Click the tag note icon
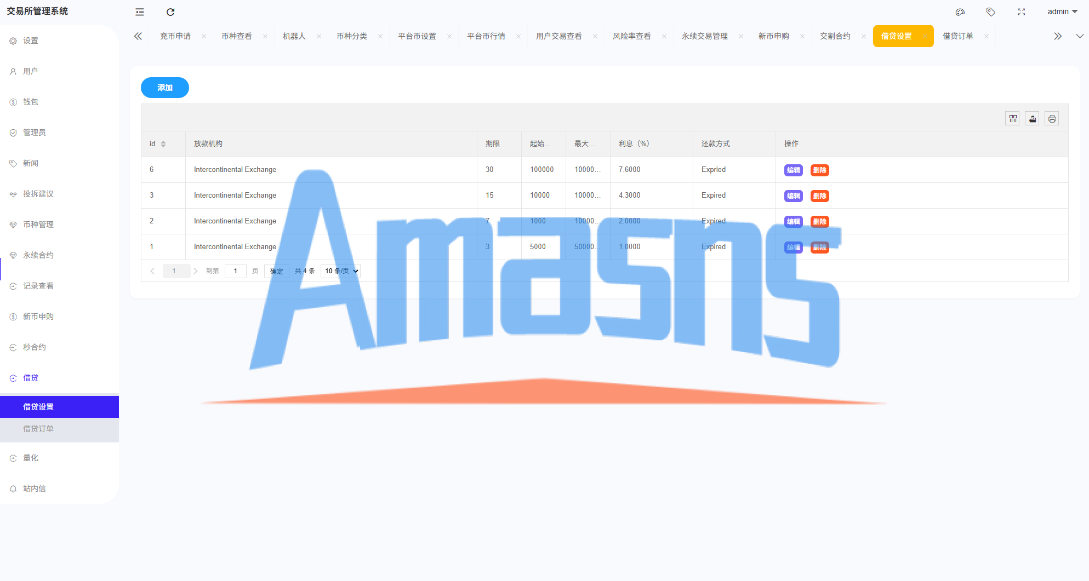This screenshot has width=1089, height=581. point(990,12)
